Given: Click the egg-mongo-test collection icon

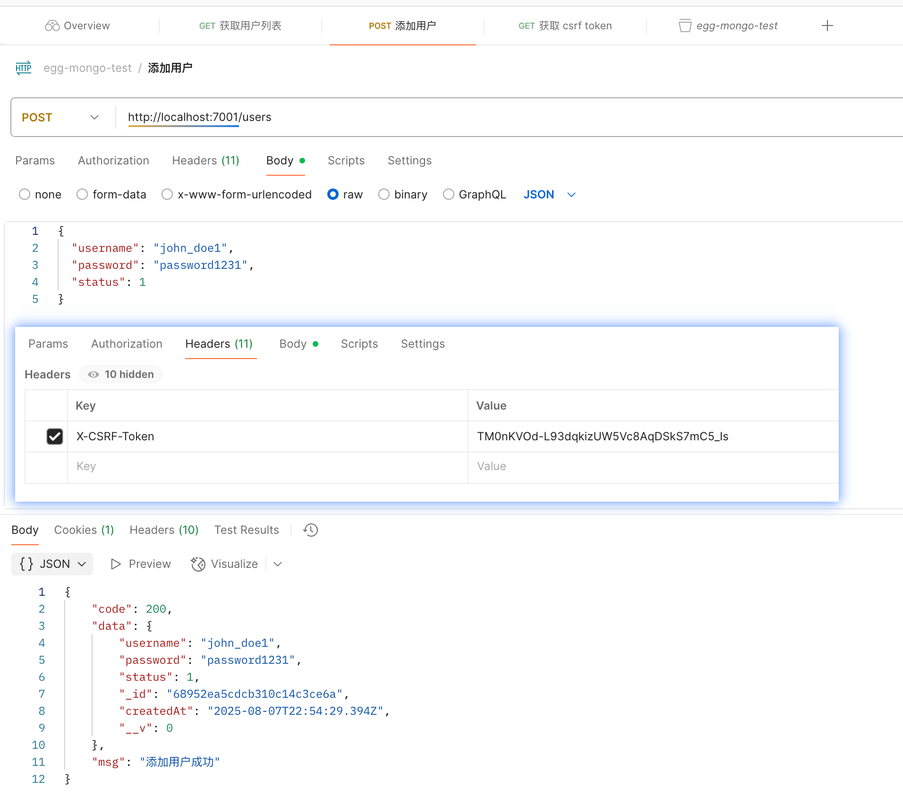Looking at the screenshot, I should [x=685, y=26].
